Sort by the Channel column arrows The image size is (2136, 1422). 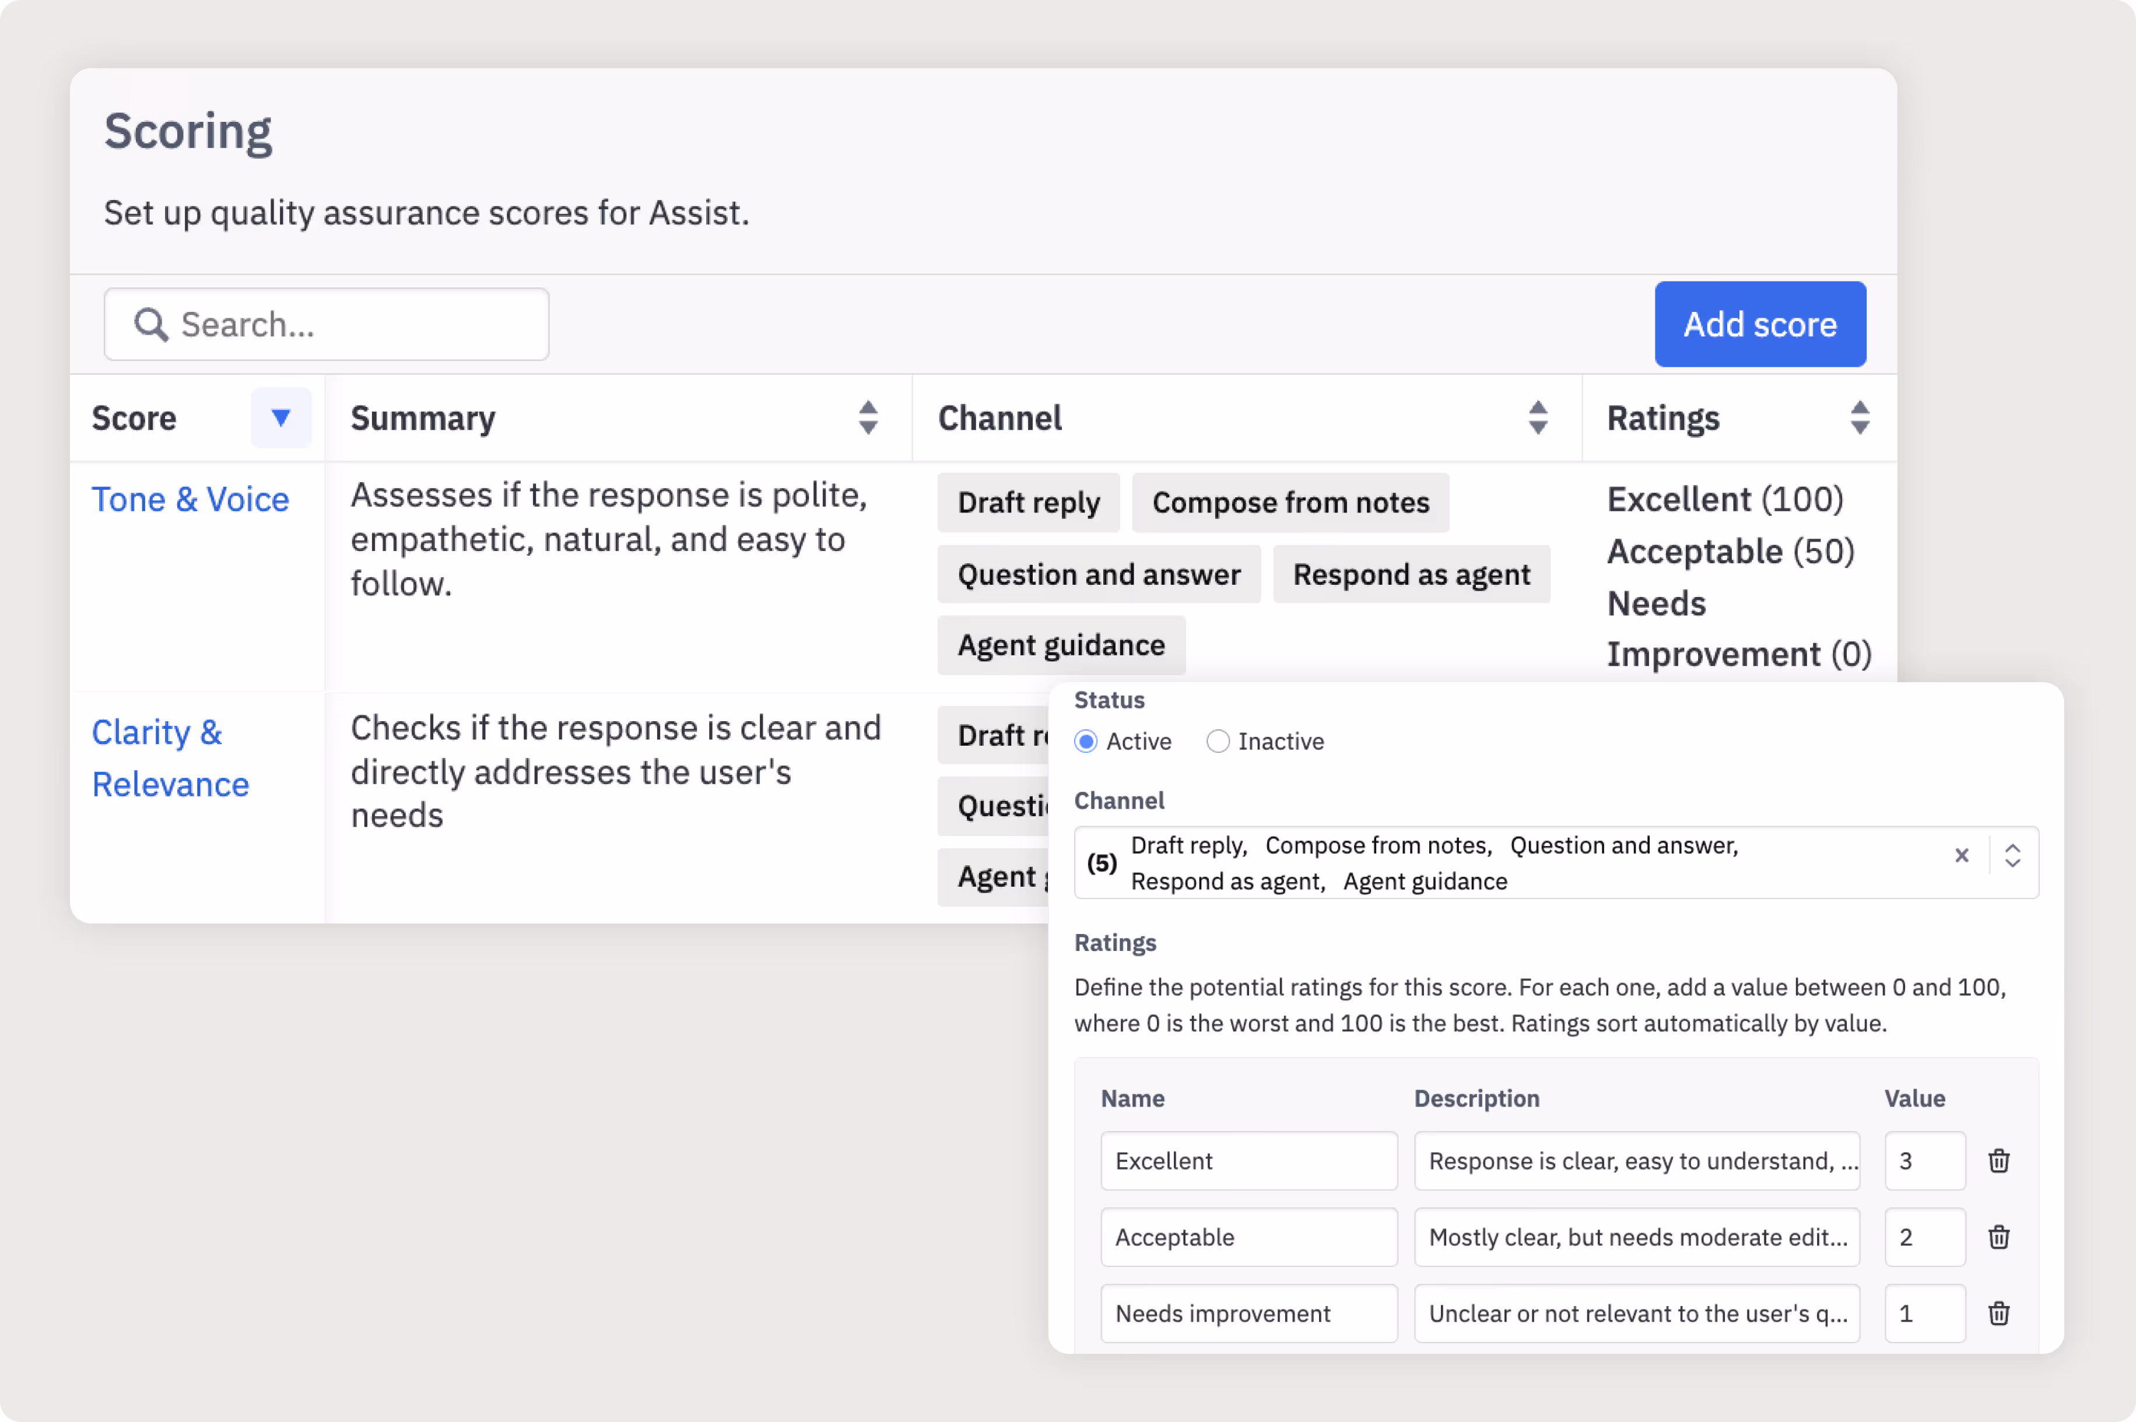pyautogui.click(x=1537, y=418)
